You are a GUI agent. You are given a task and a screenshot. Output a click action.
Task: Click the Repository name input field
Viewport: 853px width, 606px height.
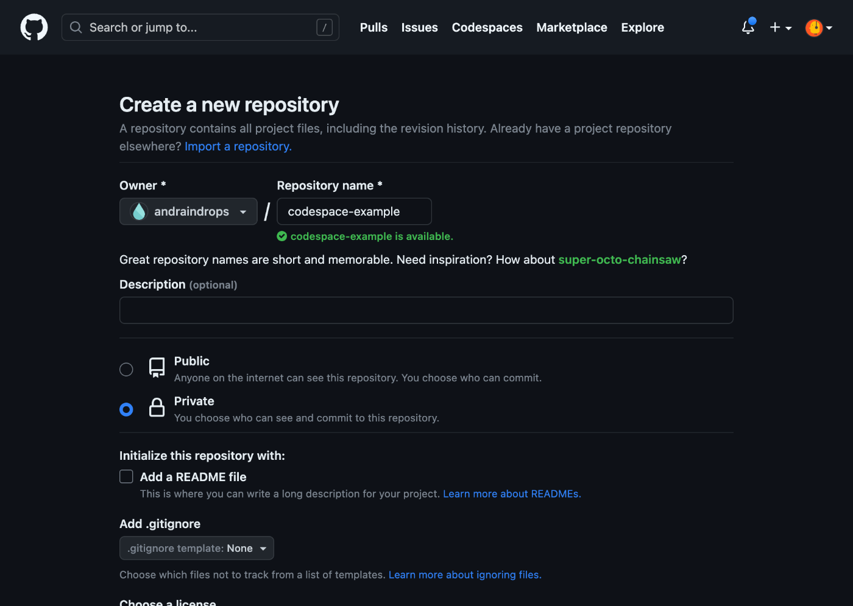[355, 211]
